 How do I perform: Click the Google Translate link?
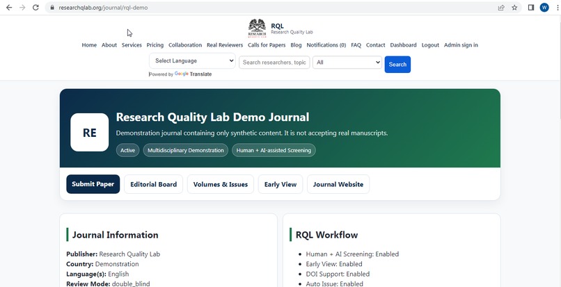[193, 74]
